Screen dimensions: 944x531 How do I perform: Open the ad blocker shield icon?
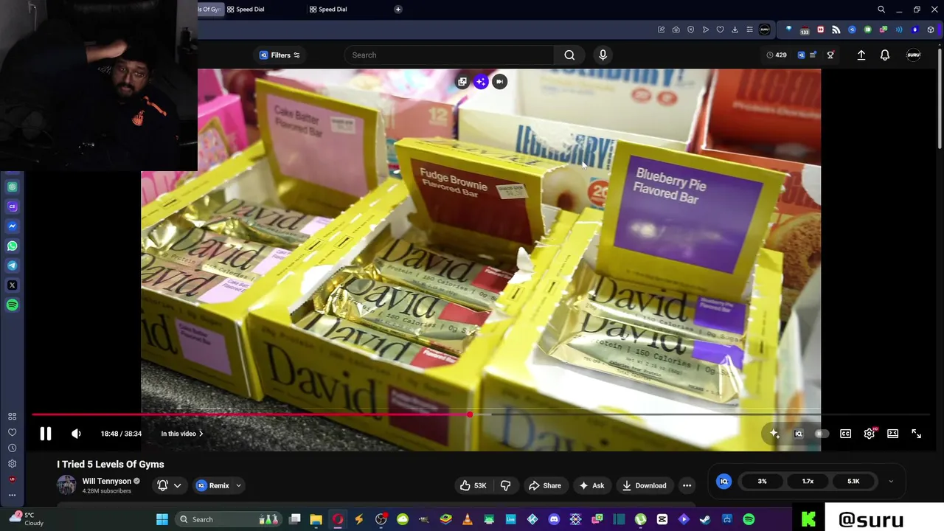click(690, 29)
